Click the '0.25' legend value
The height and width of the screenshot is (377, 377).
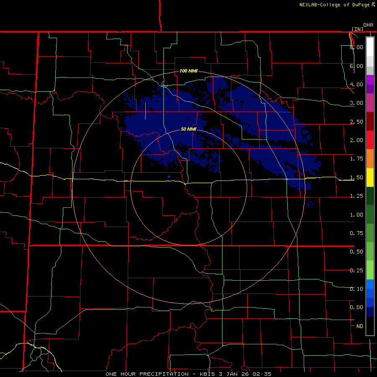click(x=356, y=271)
